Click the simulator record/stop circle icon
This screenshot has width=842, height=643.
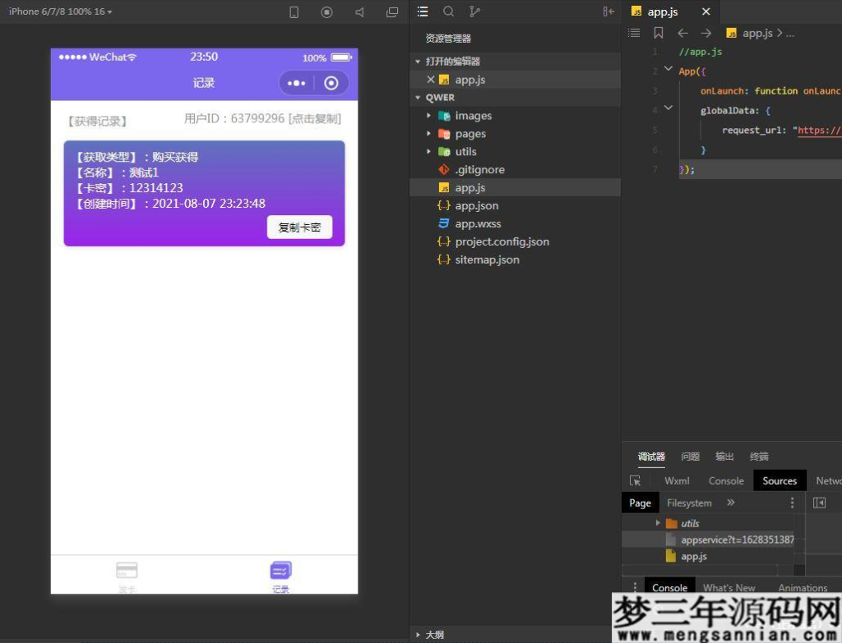pyautogui.click(x=326, y=12)
